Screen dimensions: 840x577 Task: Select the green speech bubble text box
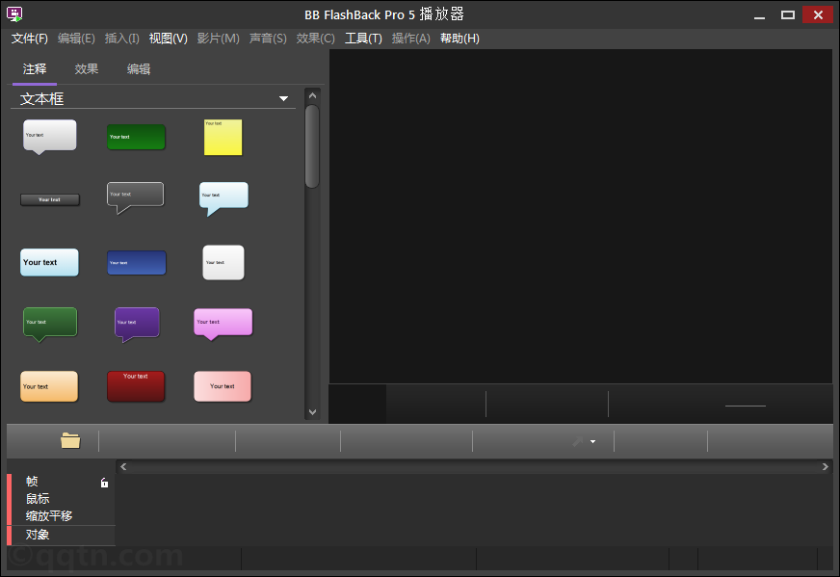(x=50, y=324)
